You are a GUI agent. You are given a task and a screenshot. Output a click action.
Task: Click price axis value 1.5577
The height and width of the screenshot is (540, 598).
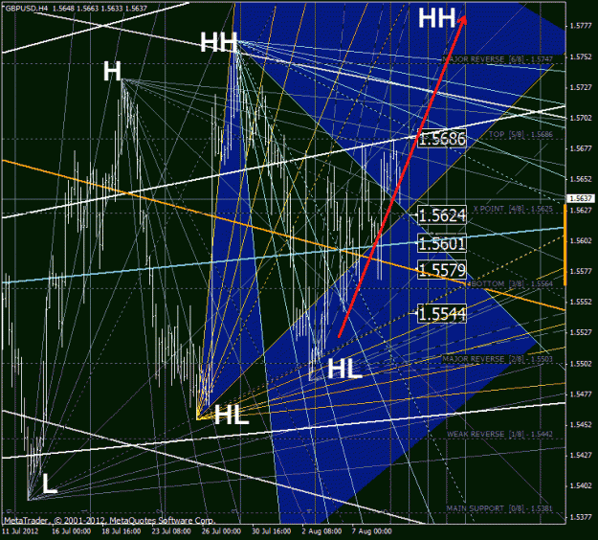pos(581,271)
